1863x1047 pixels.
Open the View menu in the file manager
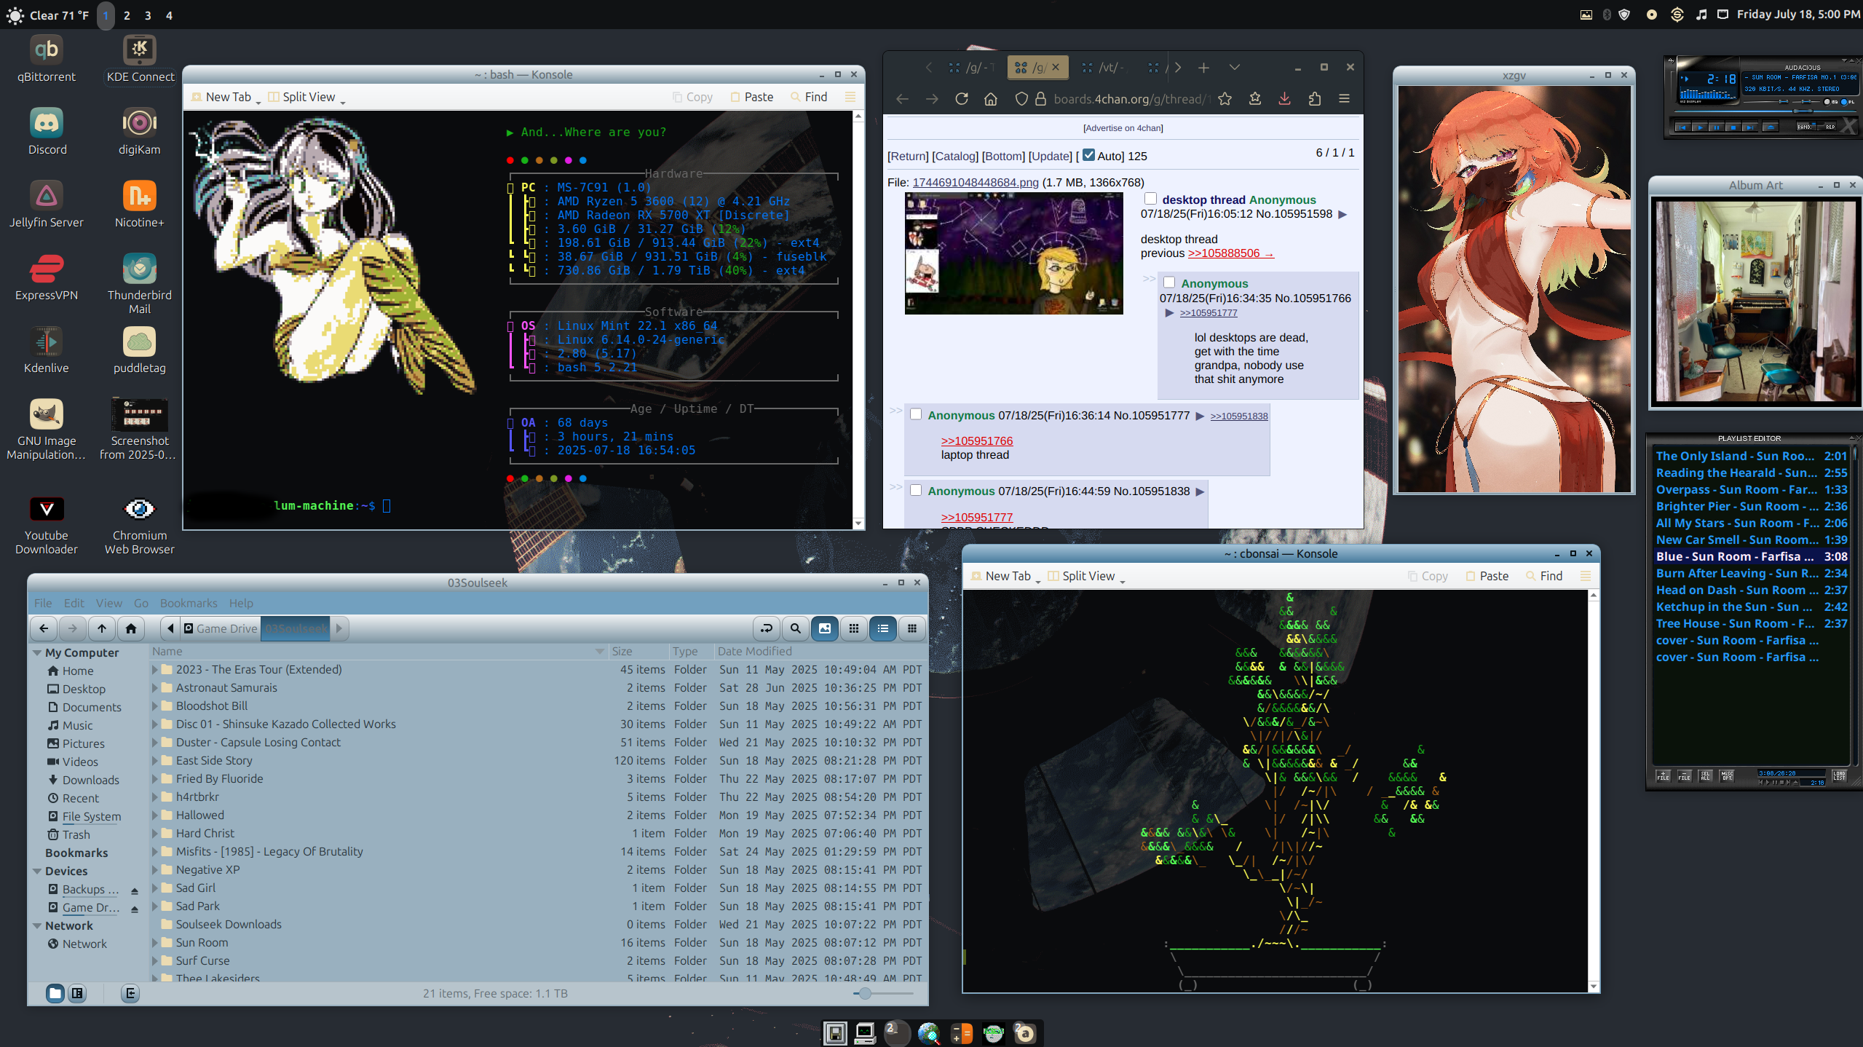[109, 603]
